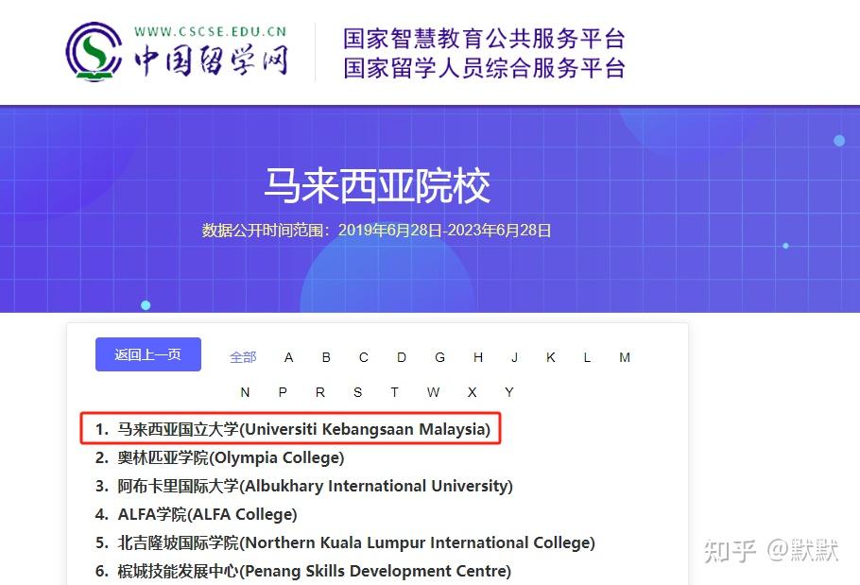Screen dimensions: 860x585
Task: Select the 全部 filter to show all schools
Action: [x=243, y=357]
